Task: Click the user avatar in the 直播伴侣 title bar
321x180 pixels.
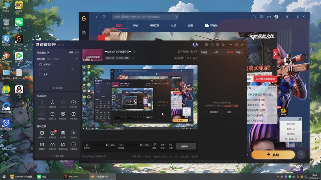Action: pyautogui.click(x=195, y=45)
